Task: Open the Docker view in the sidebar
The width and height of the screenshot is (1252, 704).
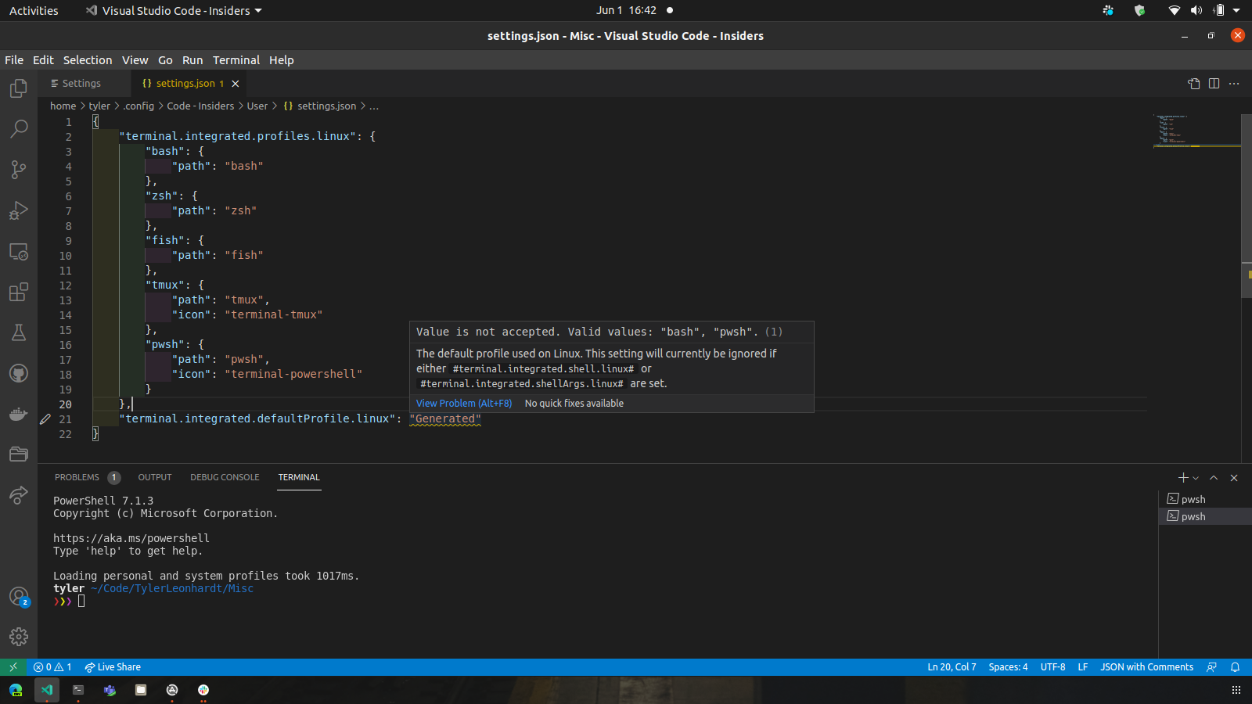Action: [18, 414]
